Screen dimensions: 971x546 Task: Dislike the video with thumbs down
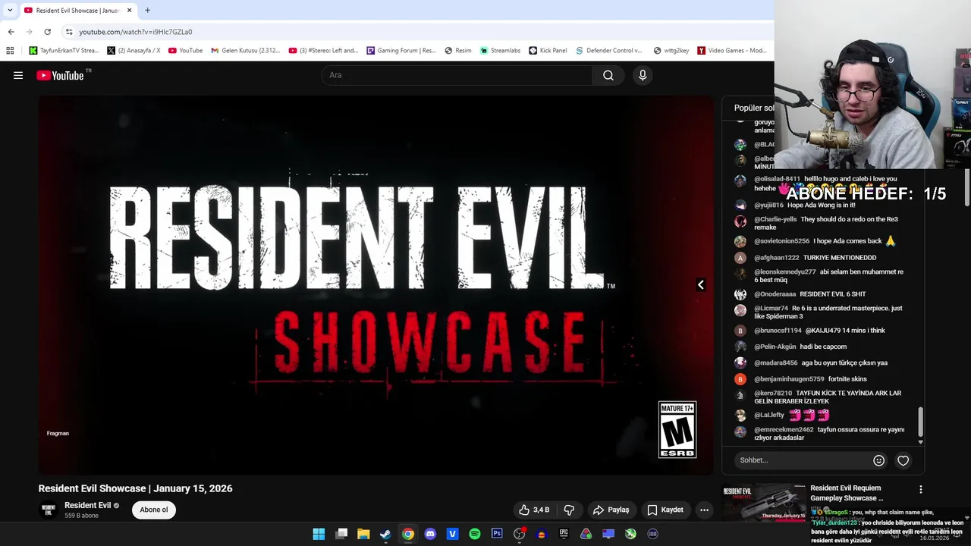click(569, 510)
